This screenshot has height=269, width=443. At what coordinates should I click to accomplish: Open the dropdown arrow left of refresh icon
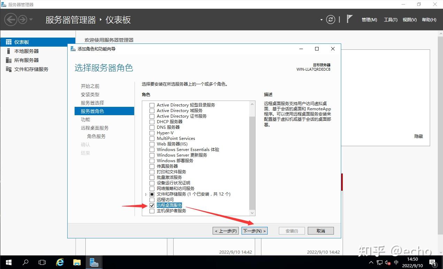[x=321, y=20]
